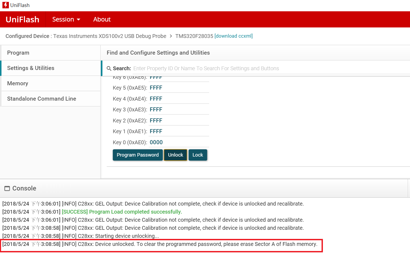Screen dimensions: 410x265
Task: Click 'Find and Configure Settings and Utilities' heading
Action: point(158,53)
